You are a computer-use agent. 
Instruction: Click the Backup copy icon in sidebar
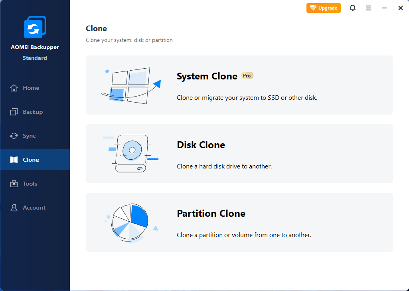(14, 112)
